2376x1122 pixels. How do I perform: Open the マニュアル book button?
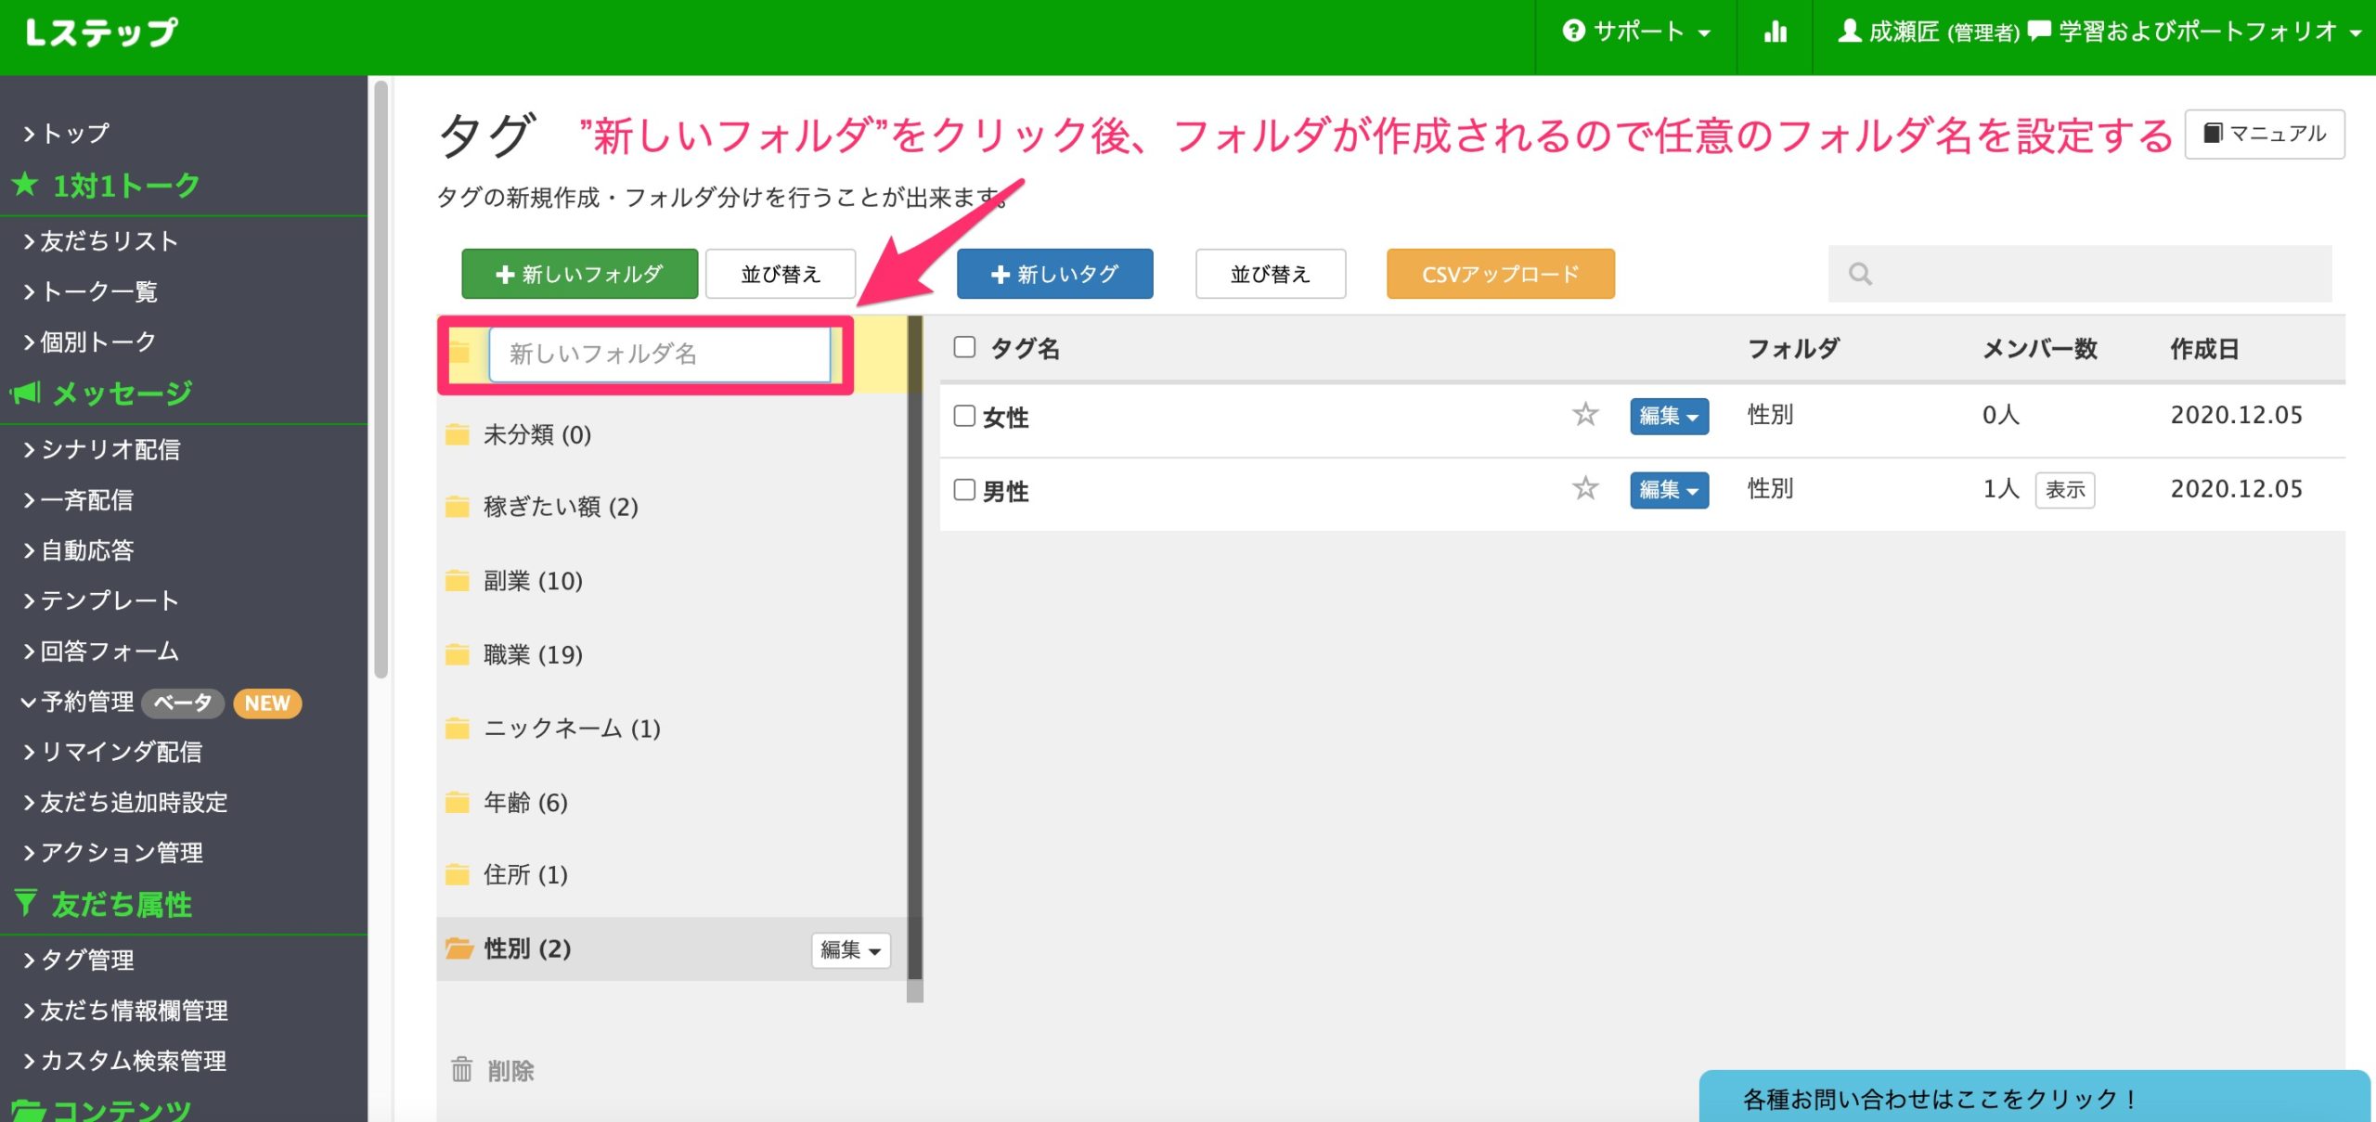pyautogui.click(x=2264, y=135)
